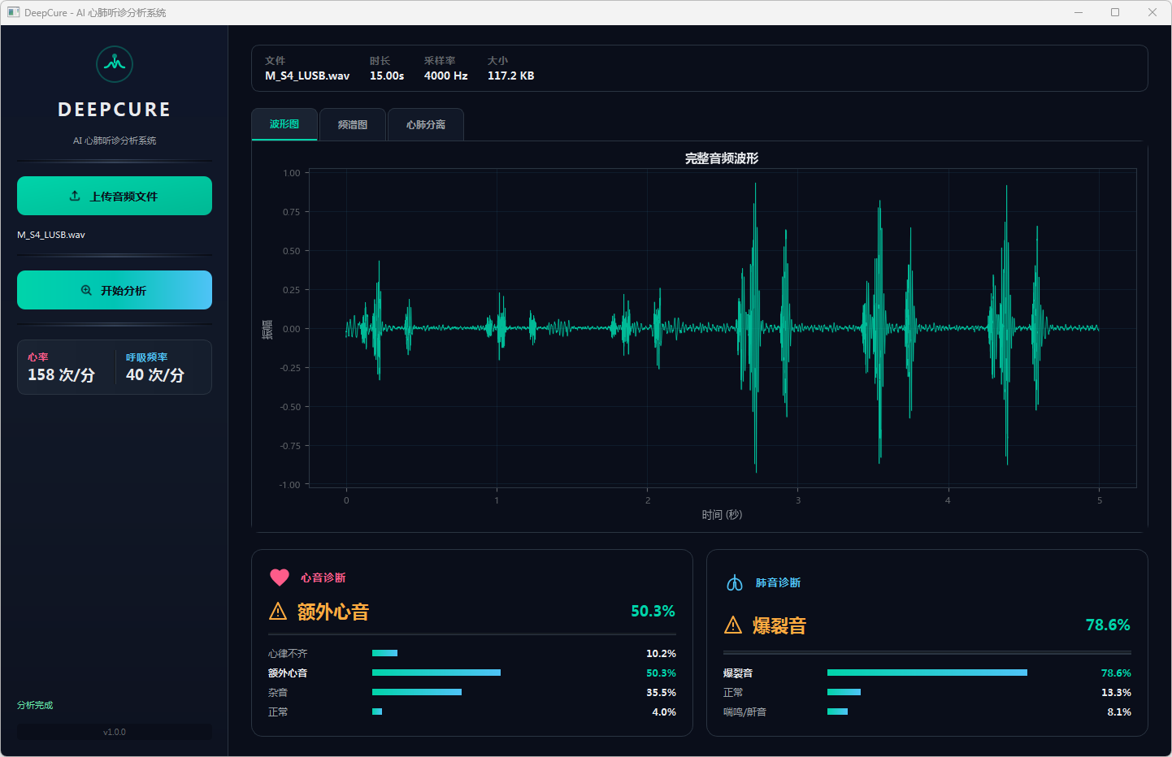
Task: Click the warning triangle next to 爆裂音
Action: tap(733, 625)
